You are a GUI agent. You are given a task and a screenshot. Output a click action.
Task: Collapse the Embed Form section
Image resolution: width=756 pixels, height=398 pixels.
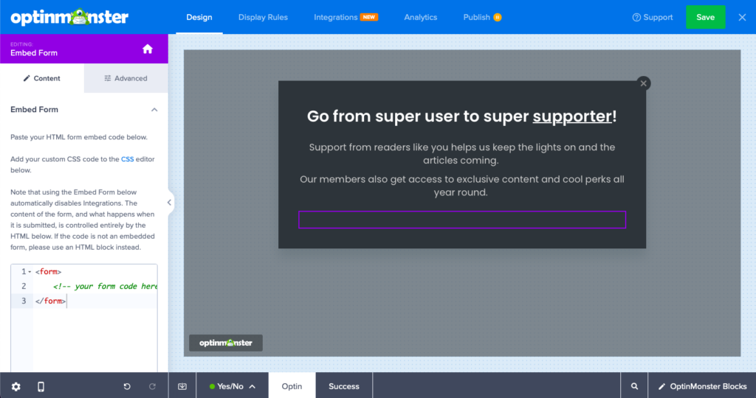[x=154, y=110]
